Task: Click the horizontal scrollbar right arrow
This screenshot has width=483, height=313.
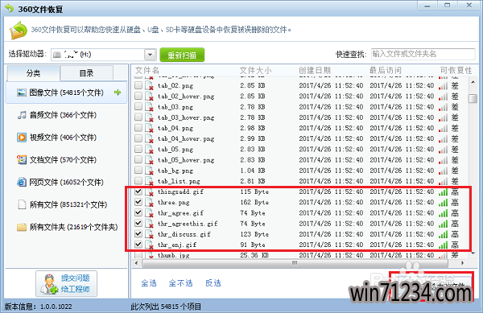Action: tap(462, 263)
